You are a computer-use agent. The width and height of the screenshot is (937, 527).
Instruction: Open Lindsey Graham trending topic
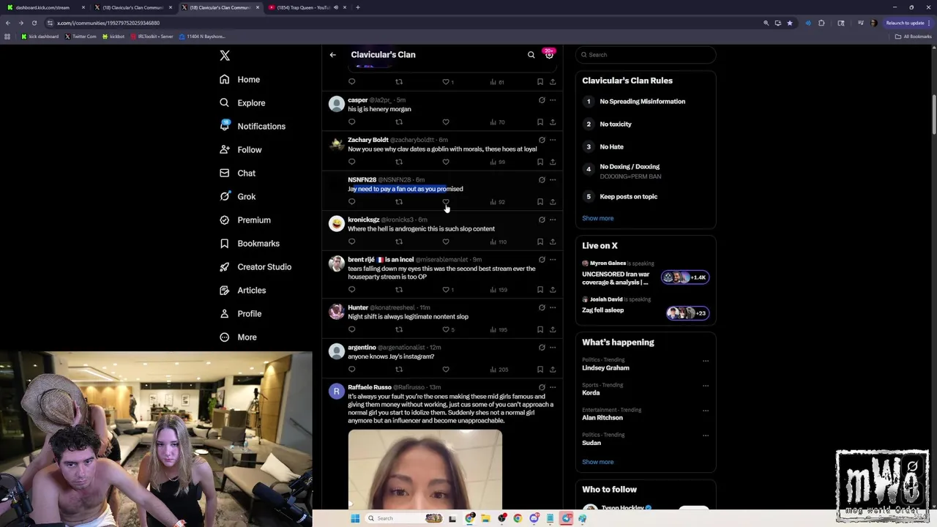pos(605,368)
